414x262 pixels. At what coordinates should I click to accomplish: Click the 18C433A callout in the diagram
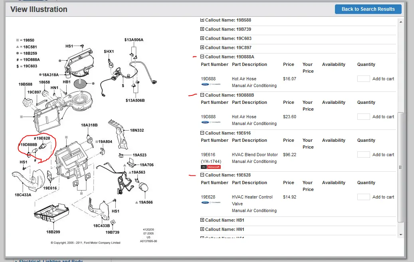(23, 195)
